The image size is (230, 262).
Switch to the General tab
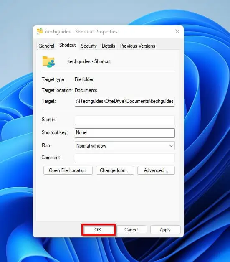(x=46, y=46)
